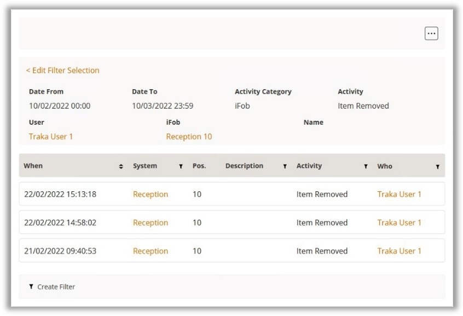Click the filter icon on System column
The height and width of the screenshot is (316, 463).
click(181, 166)
